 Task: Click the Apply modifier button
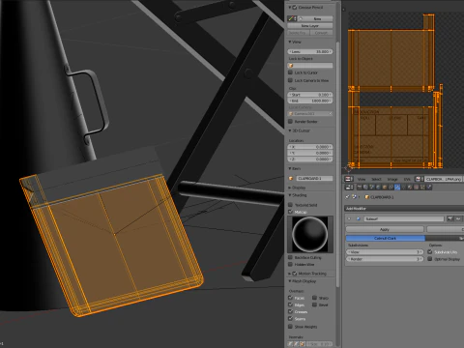tap(385, 229)
